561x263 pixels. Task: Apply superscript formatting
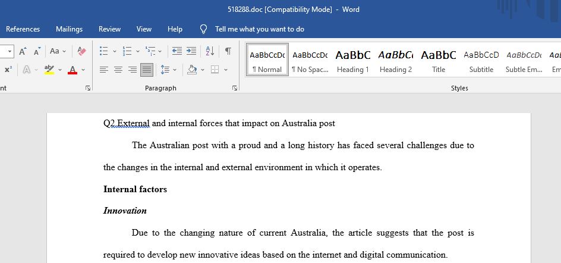8,70
